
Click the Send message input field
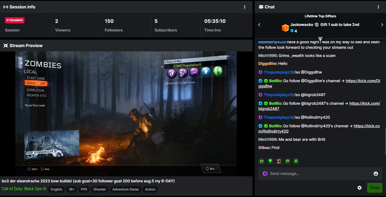click(x=320, y=173)
